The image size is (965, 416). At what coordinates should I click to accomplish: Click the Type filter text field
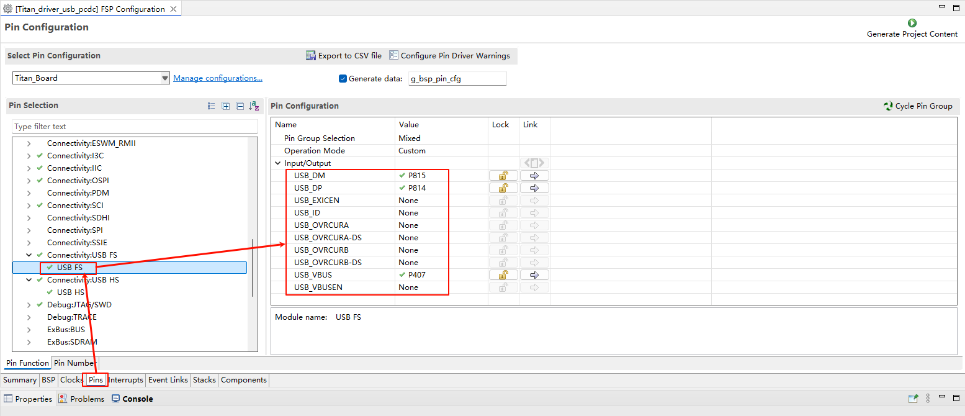[135, 127]
